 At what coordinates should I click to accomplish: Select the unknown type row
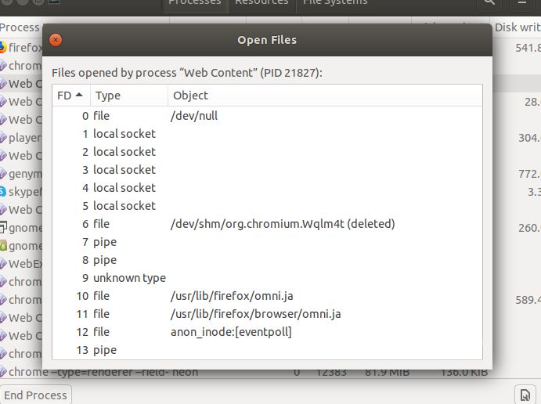(x=267, y=278)
